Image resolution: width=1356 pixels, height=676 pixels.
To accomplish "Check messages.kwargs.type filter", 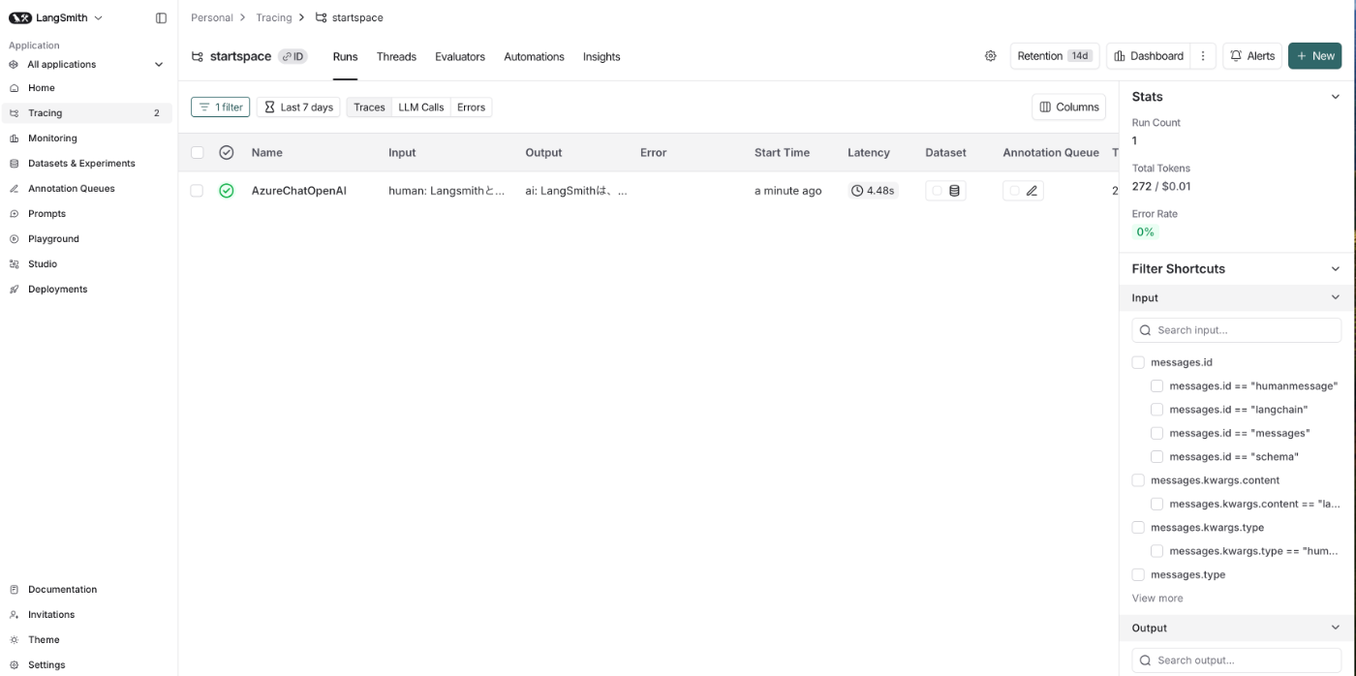I will 1138,528.
